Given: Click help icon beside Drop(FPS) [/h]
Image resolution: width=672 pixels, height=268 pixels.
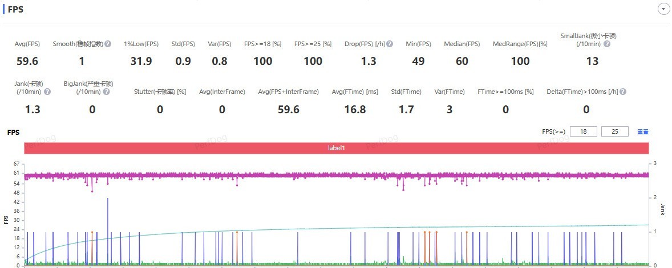Looking at the screenshot, I should tap(390, 44).
